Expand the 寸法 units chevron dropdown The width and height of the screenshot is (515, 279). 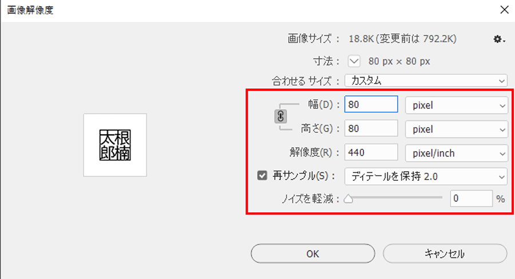[354, 61]
